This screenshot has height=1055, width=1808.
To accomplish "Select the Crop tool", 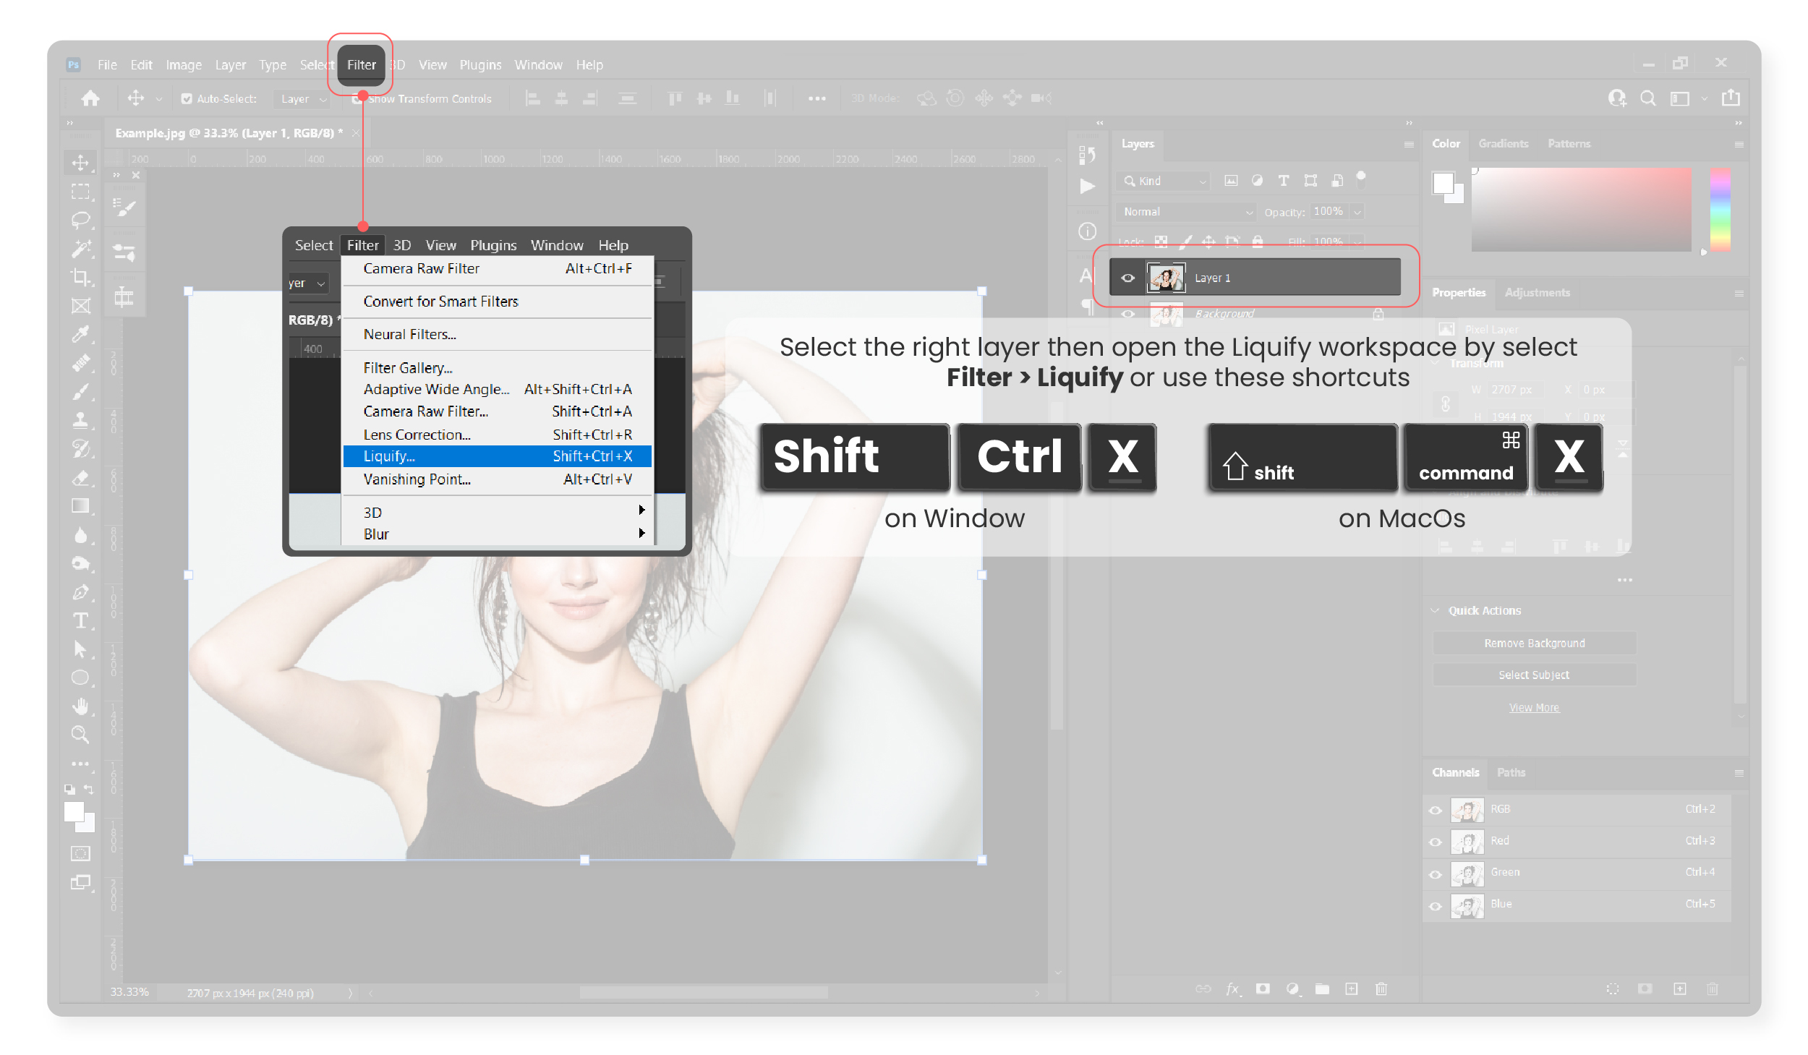I will 80,277.
